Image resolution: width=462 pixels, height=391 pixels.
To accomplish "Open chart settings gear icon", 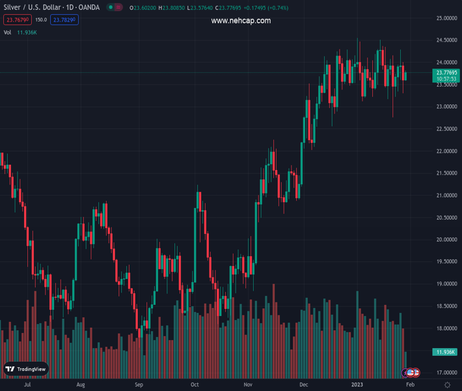I will pyautogui.click(x=447, y=385).
